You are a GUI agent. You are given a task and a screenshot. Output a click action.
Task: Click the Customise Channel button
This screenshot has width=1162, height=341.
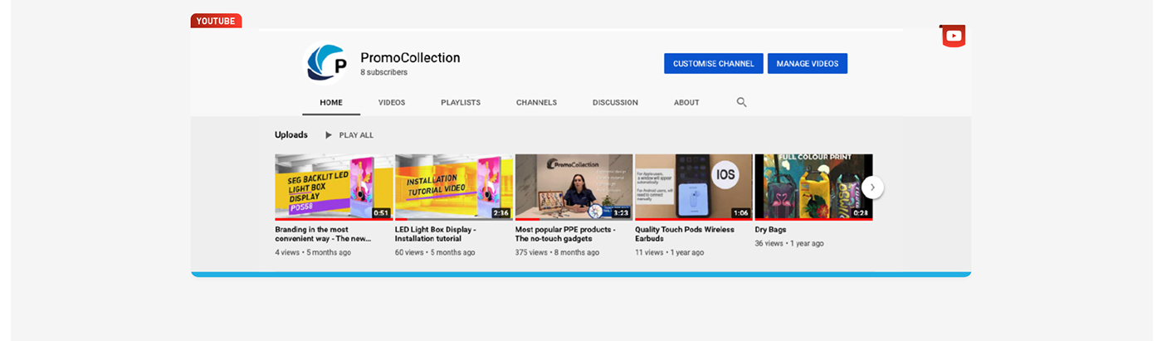point(713,64)
